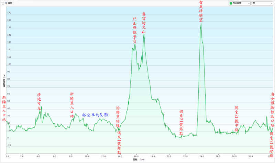Click the 170 elevation axis tick
Screen dimensions: 275x163
[9, 13]
